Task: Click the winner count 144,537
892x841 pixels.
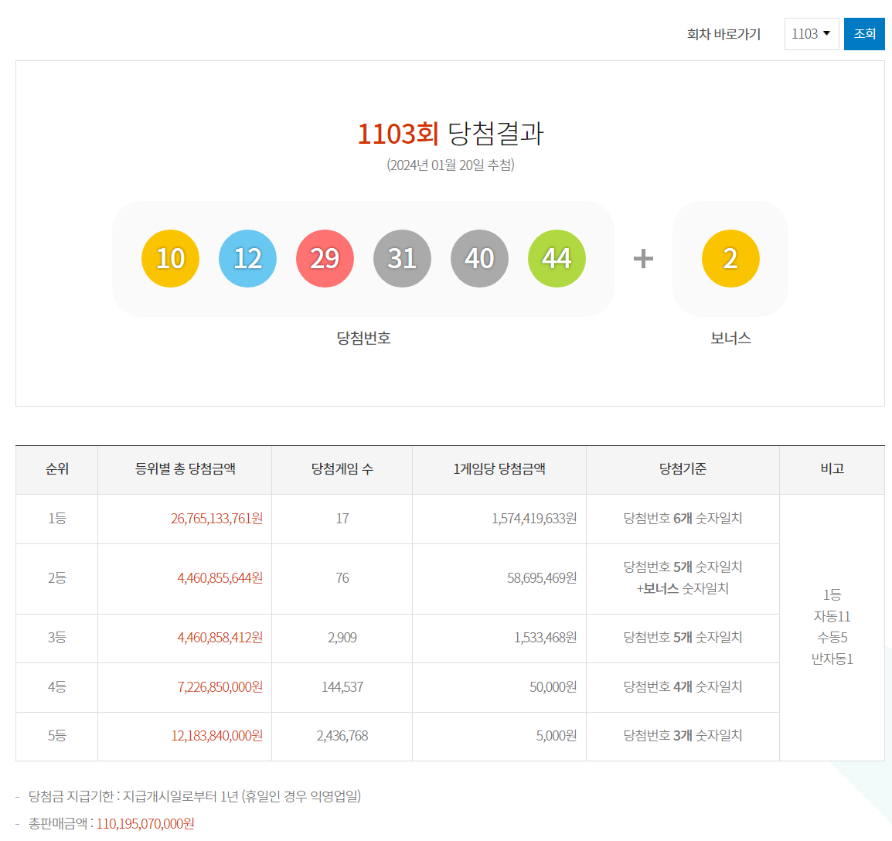Action: point(342,687)
